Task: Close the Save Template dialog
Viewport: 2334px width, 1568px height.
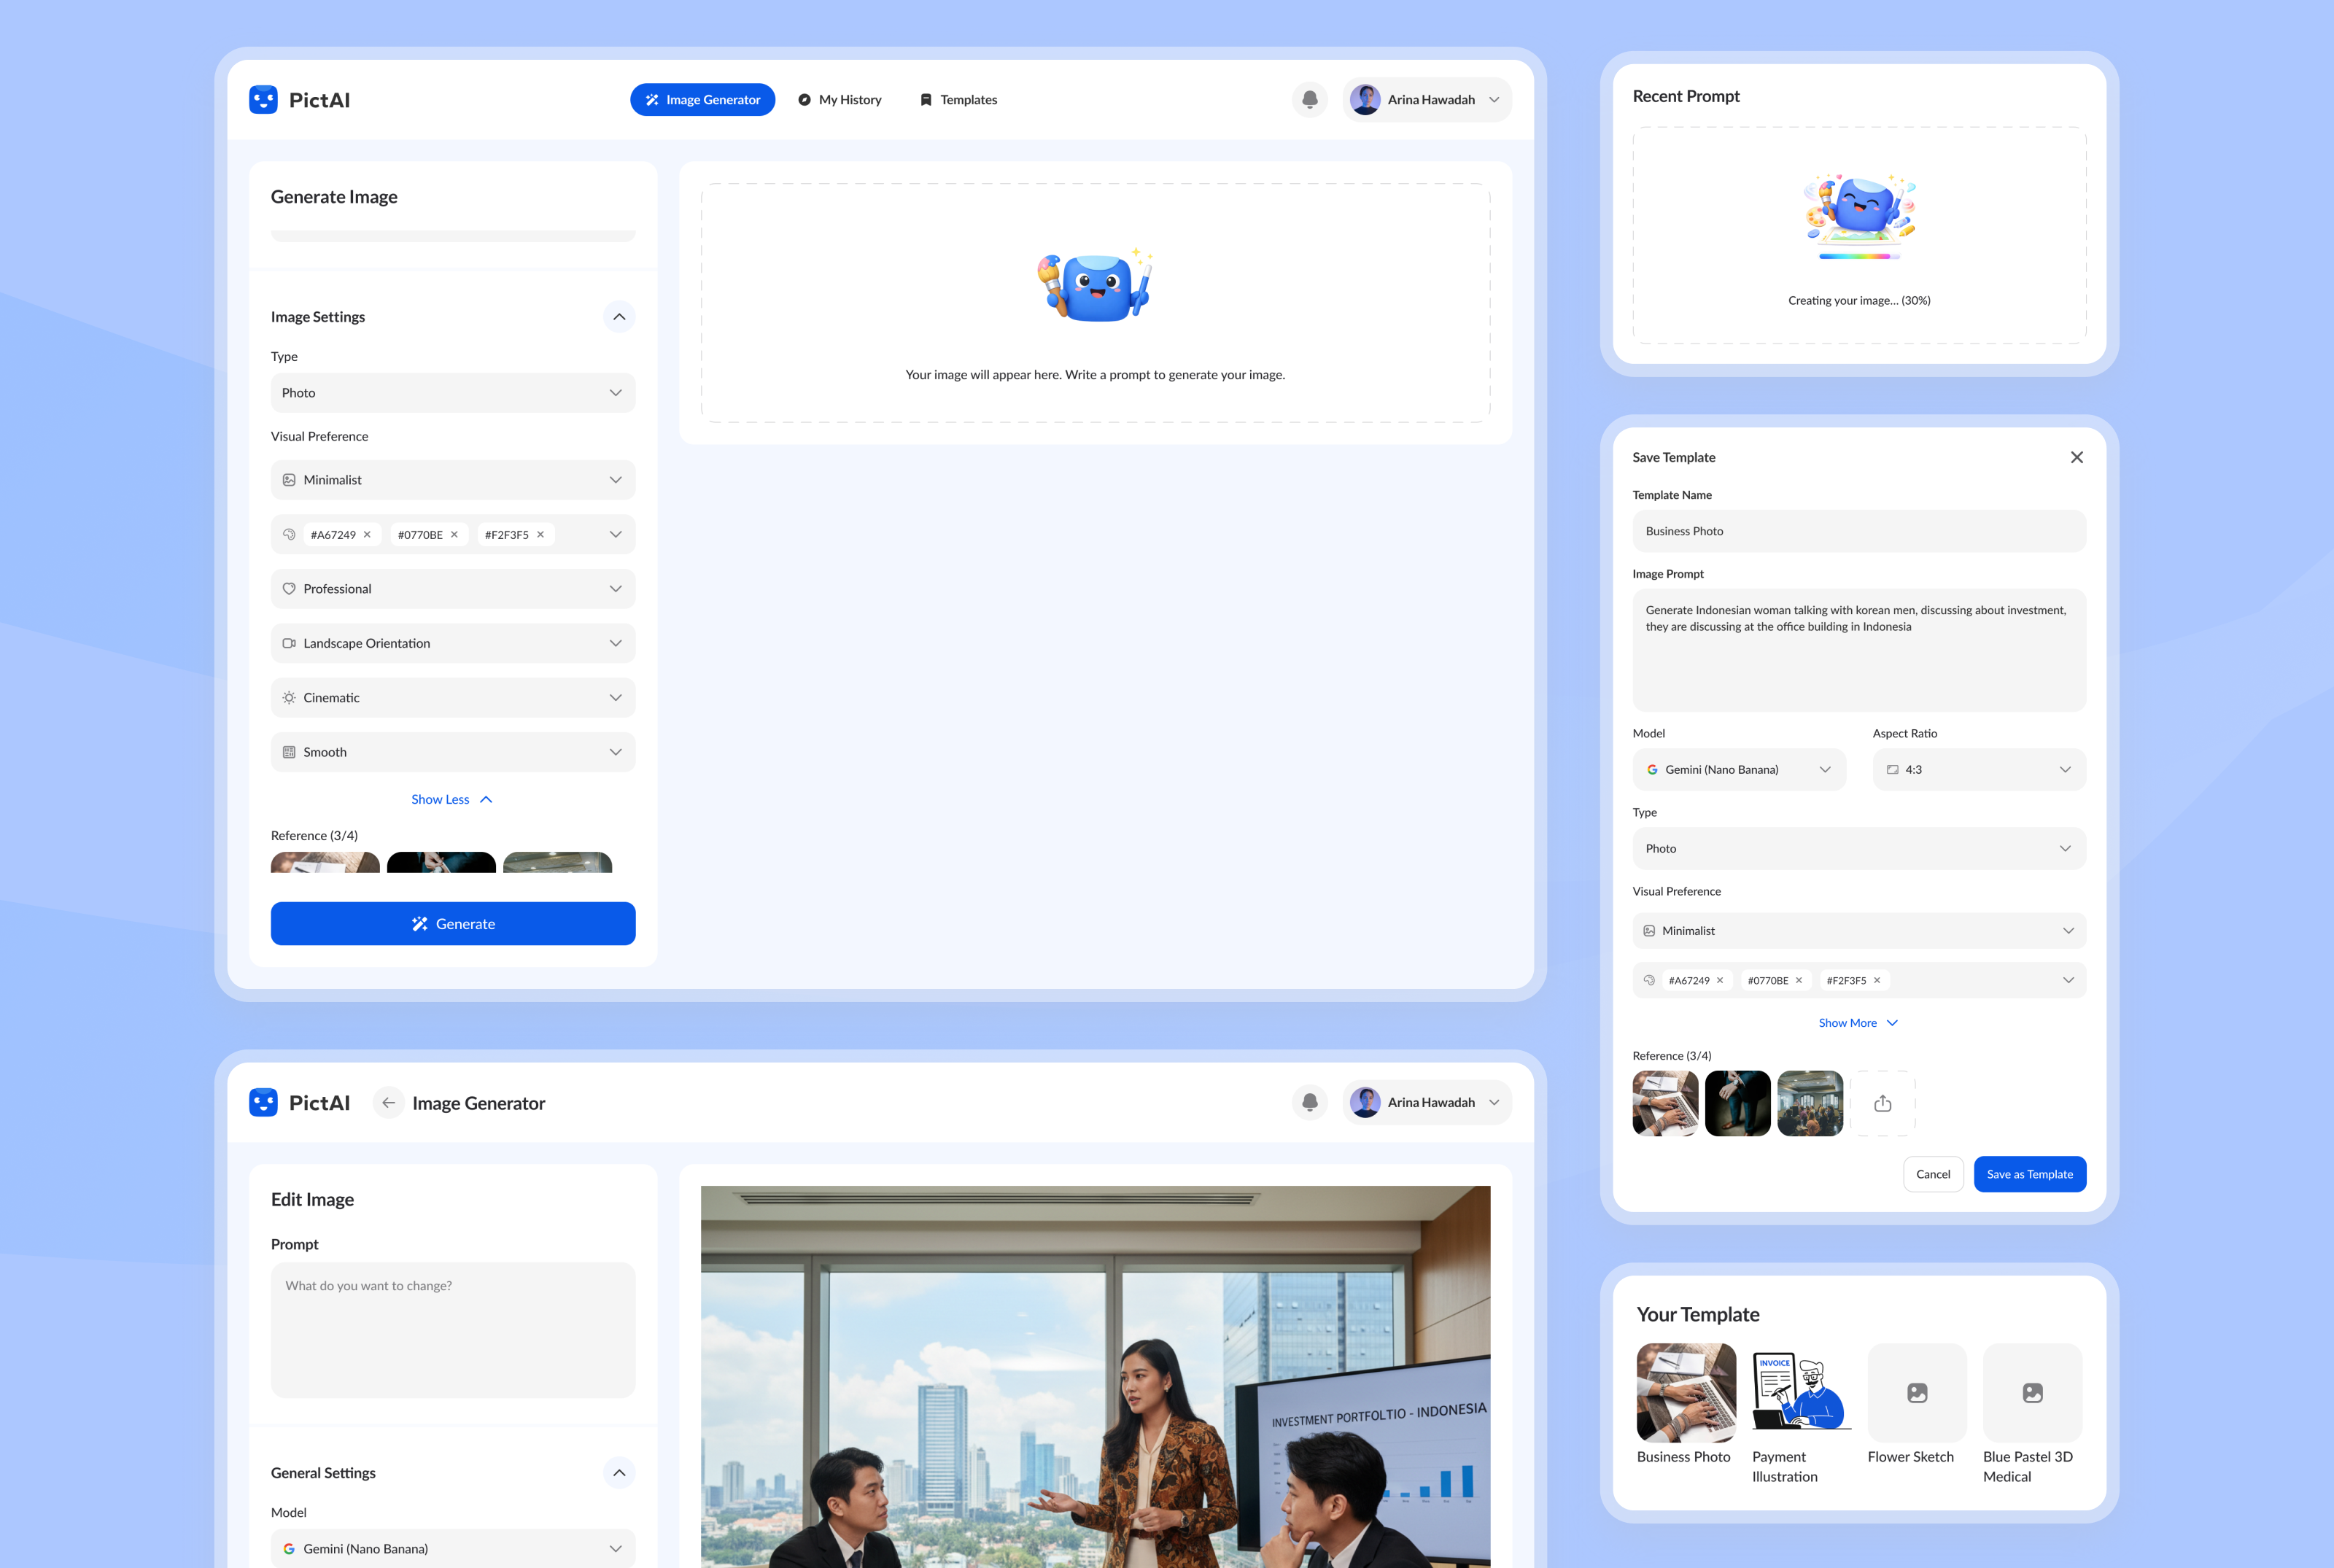Action: point(2076,457)
